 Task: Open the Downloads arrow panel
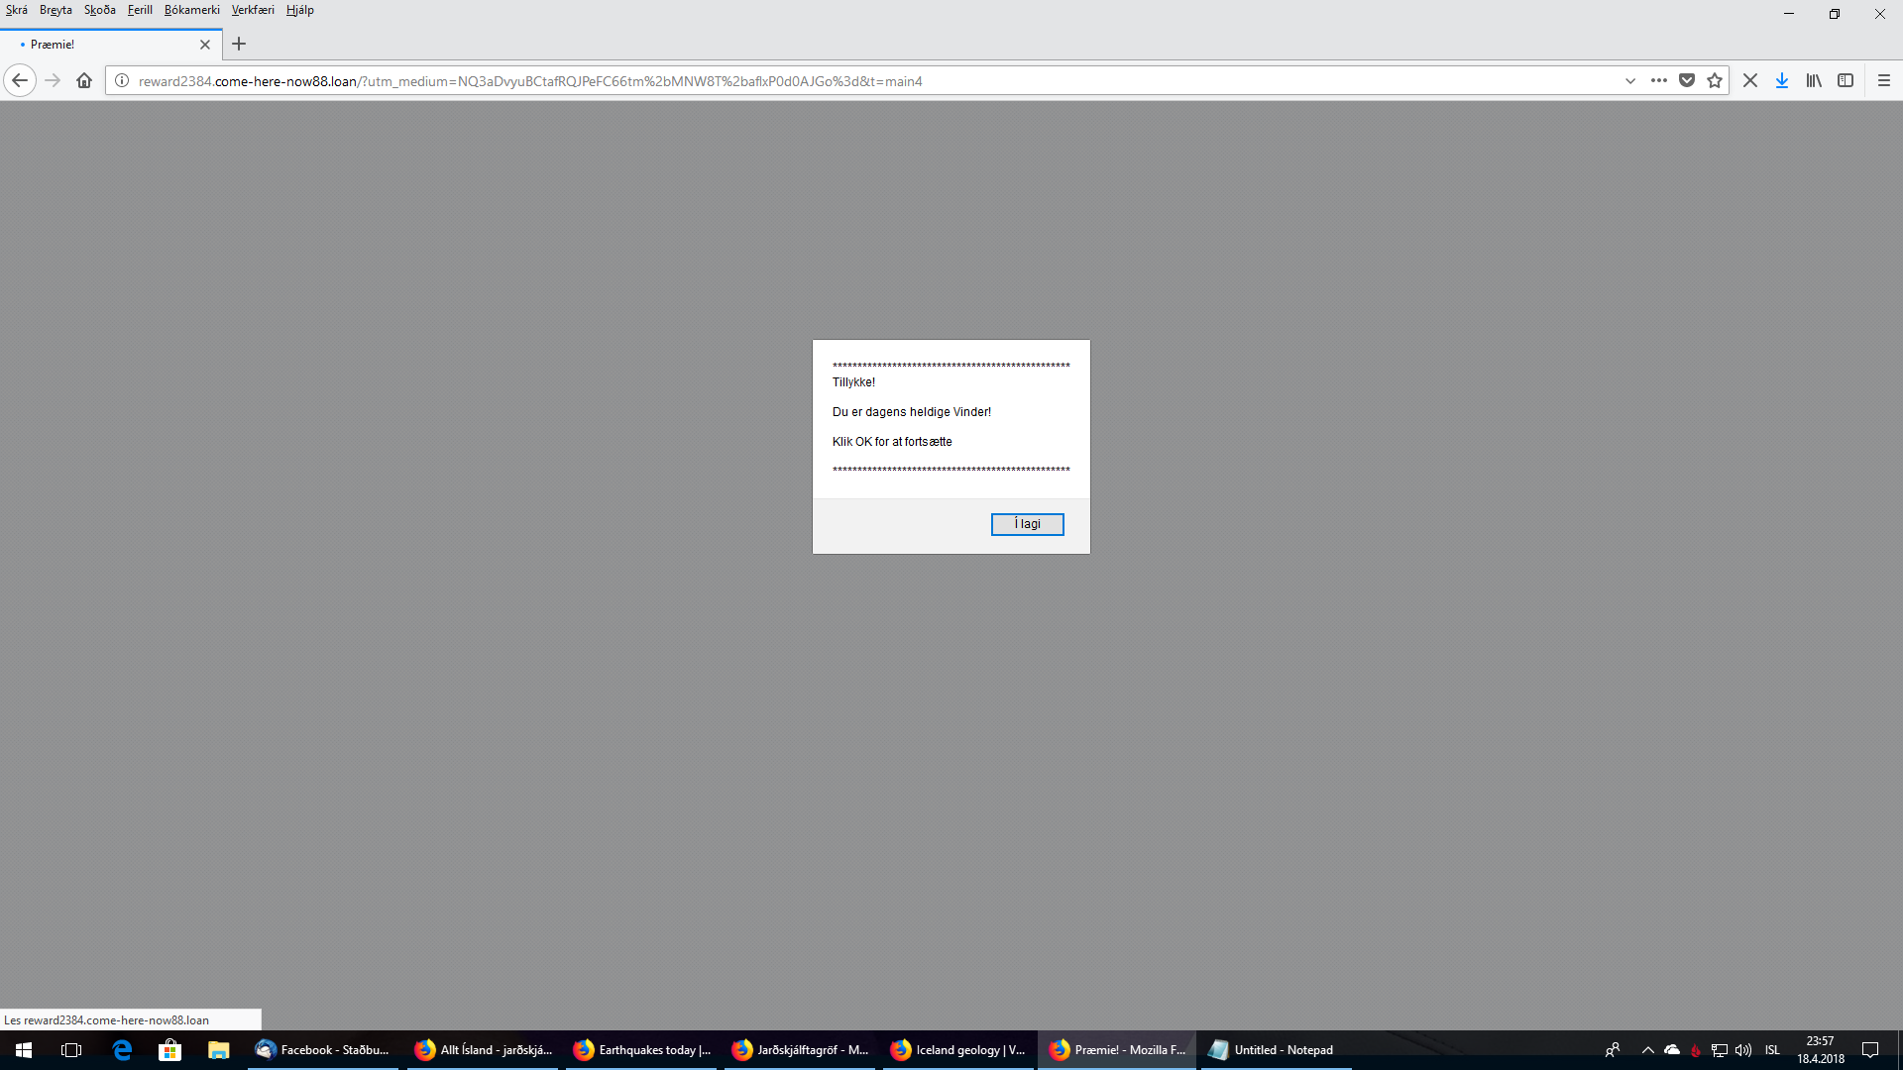click(x=1782, y=81)
